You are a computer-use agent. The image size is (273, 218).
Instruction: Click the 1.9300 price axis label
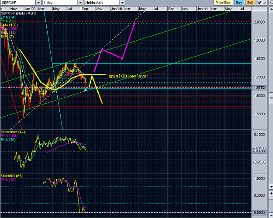pos(259,40)
